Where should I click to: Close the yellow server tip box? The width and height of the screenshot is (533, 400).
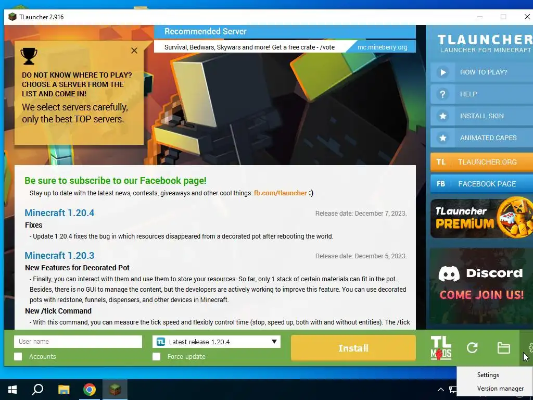(x=134, y=51)
